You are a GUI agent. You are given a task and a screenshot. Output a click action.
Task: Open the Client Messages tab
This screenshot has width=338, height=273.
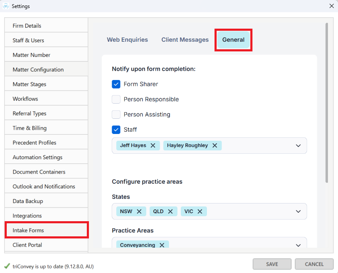click(185, 40)
